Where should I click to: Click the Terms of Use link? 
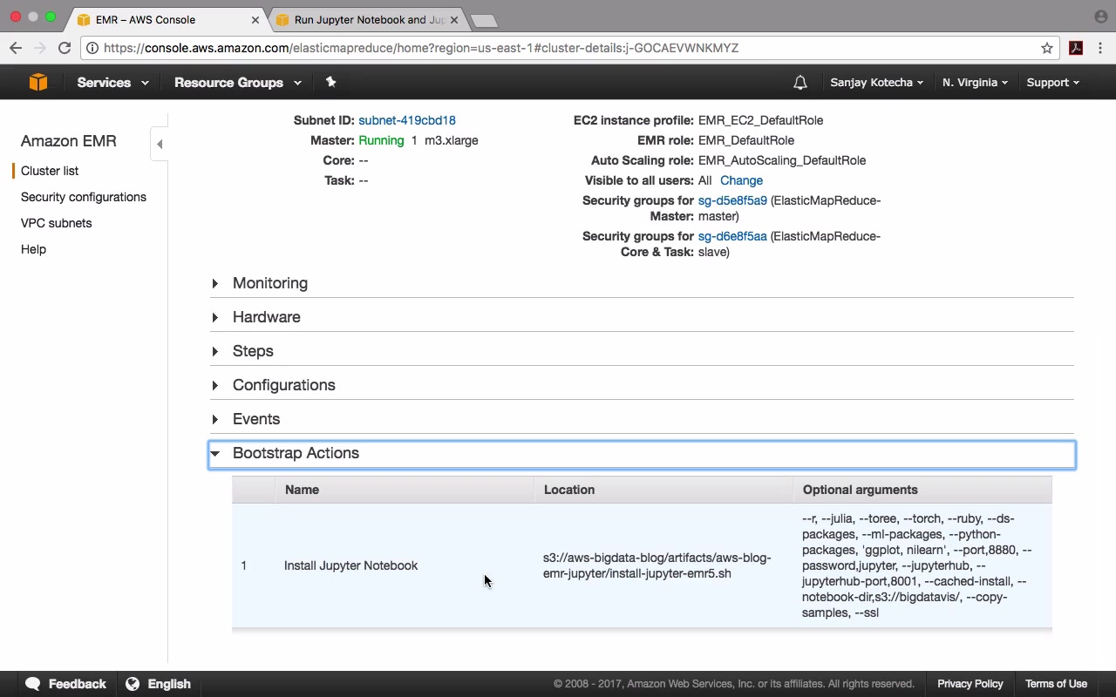(1056, 684)
